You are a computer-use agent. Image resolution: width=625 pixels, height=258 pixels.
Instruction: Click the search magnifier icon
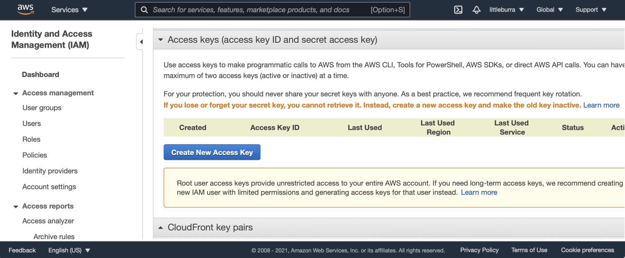(x=144, y=10)
